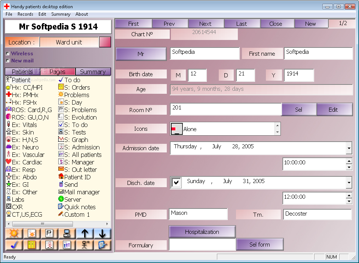Click scroll right arrow of pages list
Image resolution: width=359 pixels, height=263 pixels.
click(x=107, y=224)
